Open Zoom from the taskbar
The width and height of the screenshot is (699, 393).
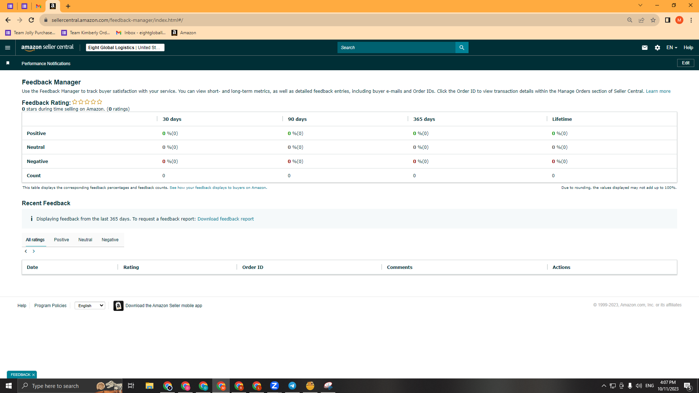point(275,386)
